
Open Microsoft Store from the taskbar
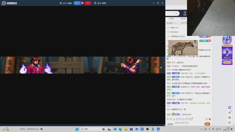point(131,129)
